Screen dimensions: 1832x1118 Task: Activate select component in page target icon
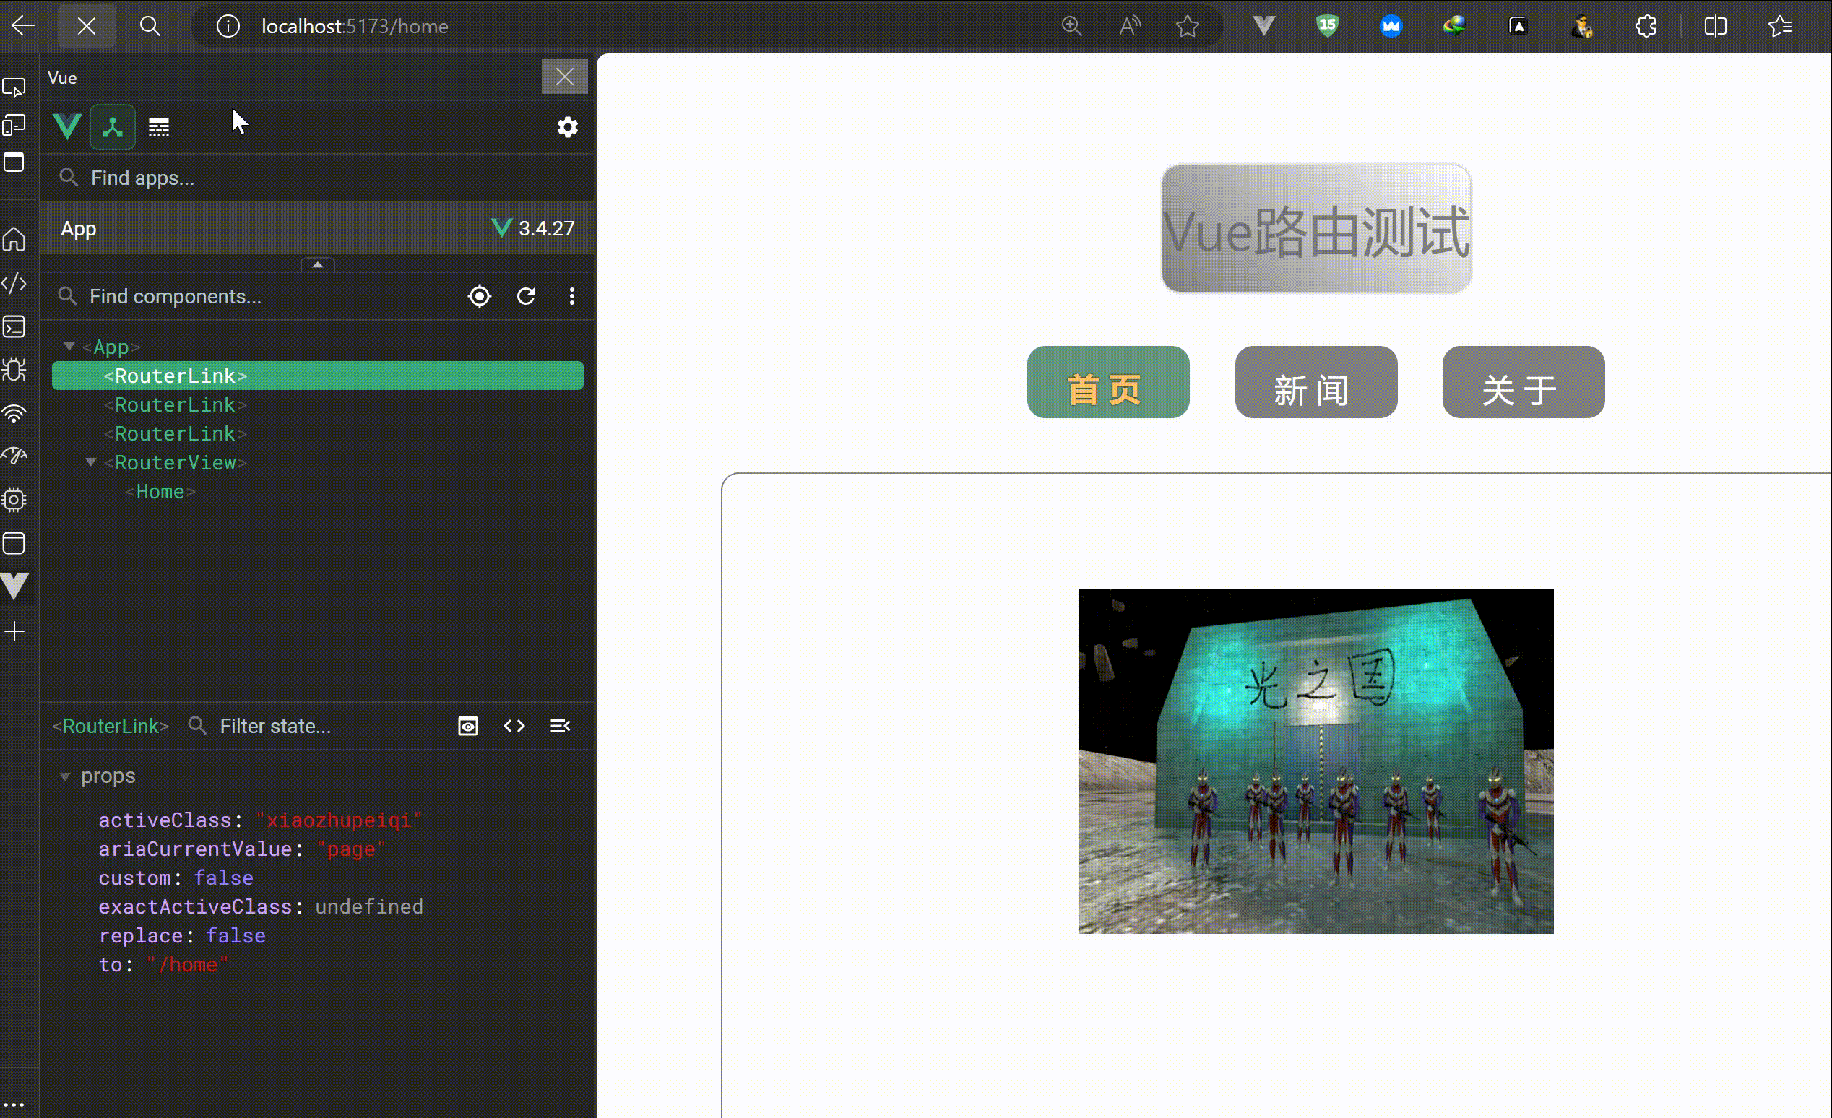(480, 297)
